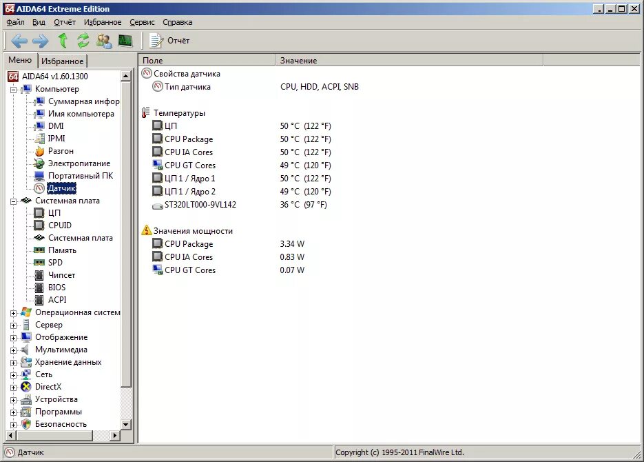Open the Файл menu
Screen dimensions: 644x462
tap(15, 22)
